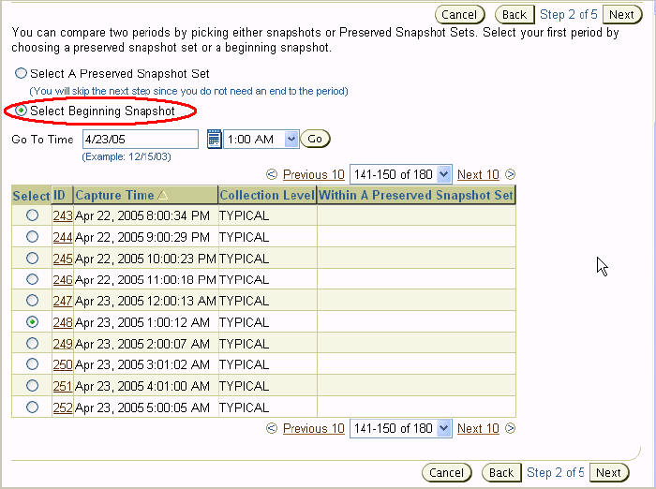Click top Previous 10 link
The width and height of the screenshot is (656, 489).
pos(313,174)
